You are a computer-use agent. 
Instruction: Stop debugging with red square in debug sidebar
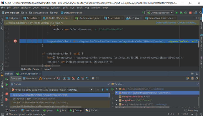pos(6,94)
